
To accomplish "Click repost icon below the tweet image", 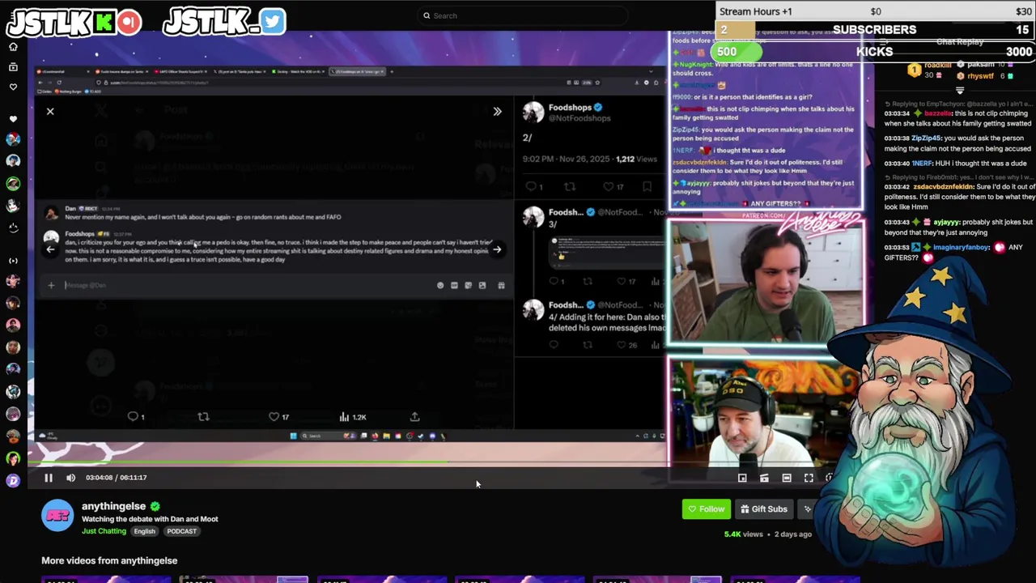I will tap(203, 417).
